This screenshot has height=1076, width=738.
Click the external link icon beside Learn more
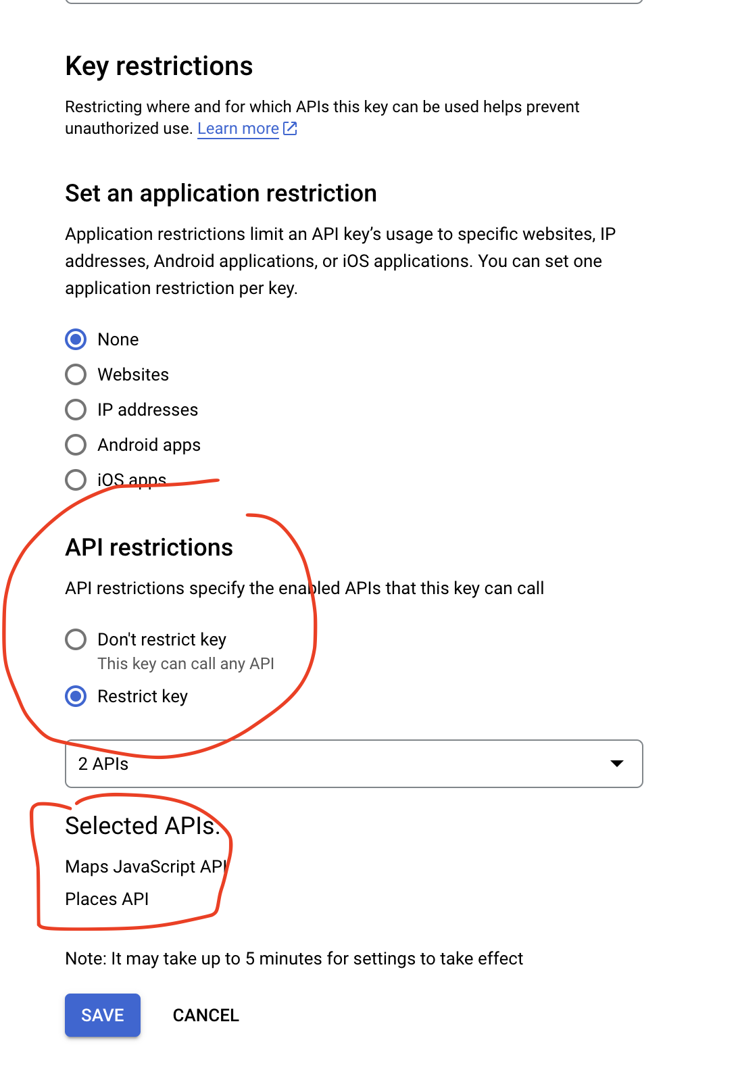click(x=290, y=128)
